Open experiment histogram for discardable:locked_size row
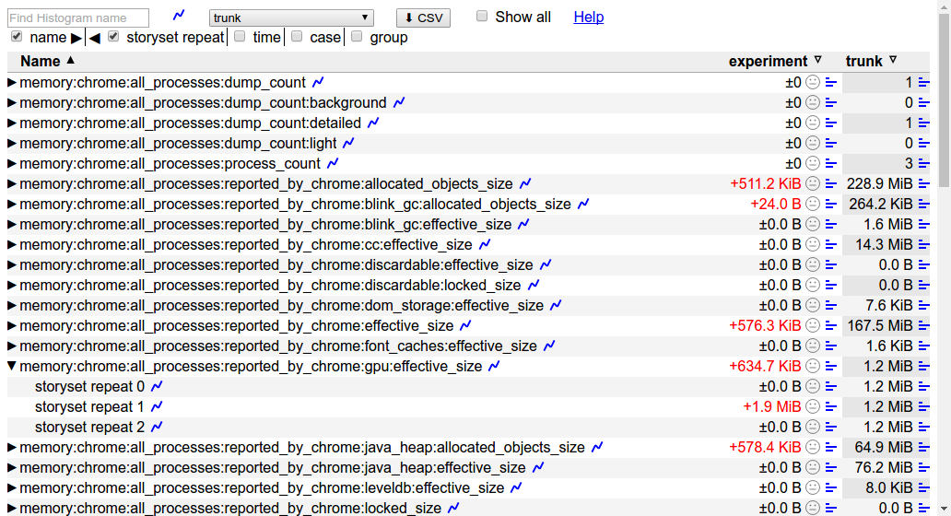This screenshot has height=516, width=951. point(831,285)
